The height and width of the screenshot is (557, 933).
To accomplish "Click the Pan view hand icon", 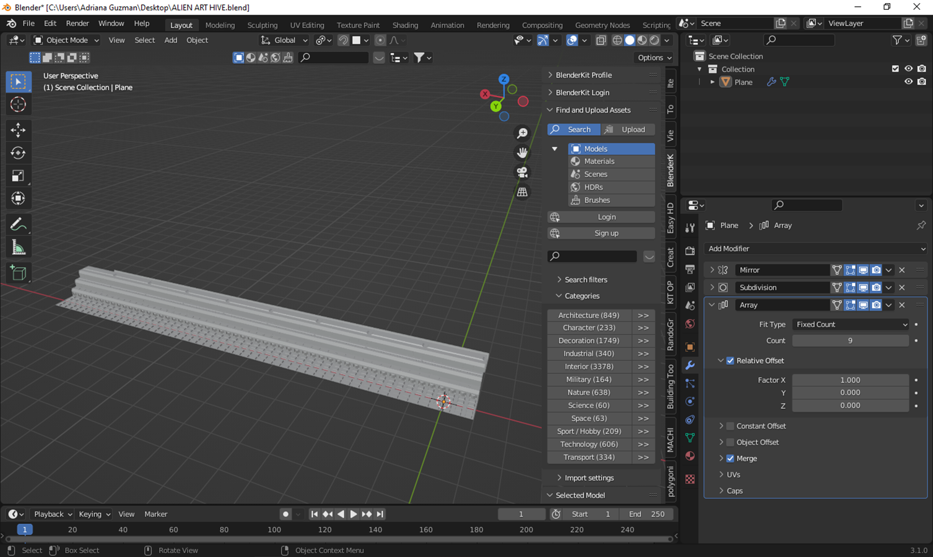I will tap(522, 153).
